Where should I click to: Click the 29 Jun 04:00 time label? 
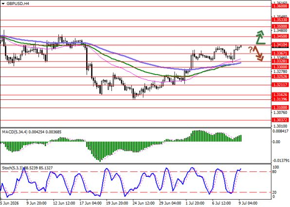click(170, 203)
